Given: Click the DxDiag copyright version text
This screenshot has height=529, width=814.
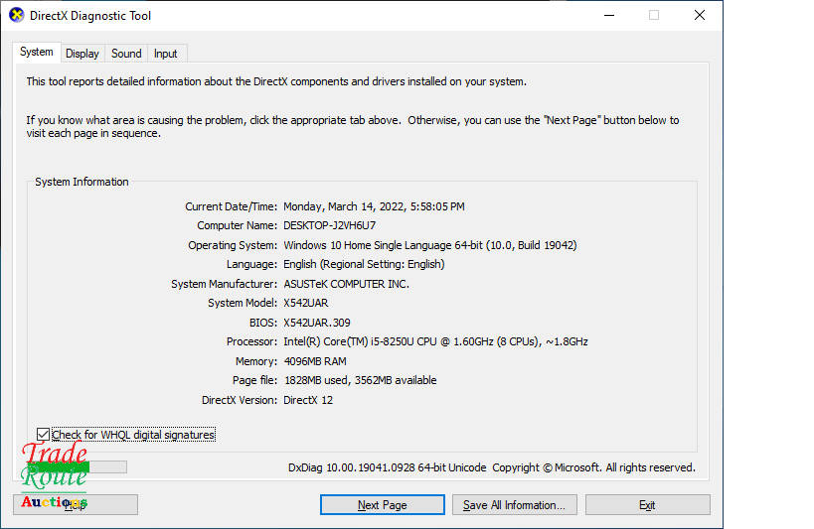Looking at the screenshot, I should (491, 467).
